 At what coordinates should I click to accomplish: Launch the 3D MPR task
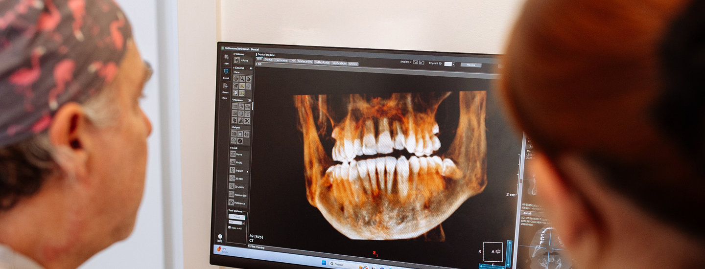point(238,179)
